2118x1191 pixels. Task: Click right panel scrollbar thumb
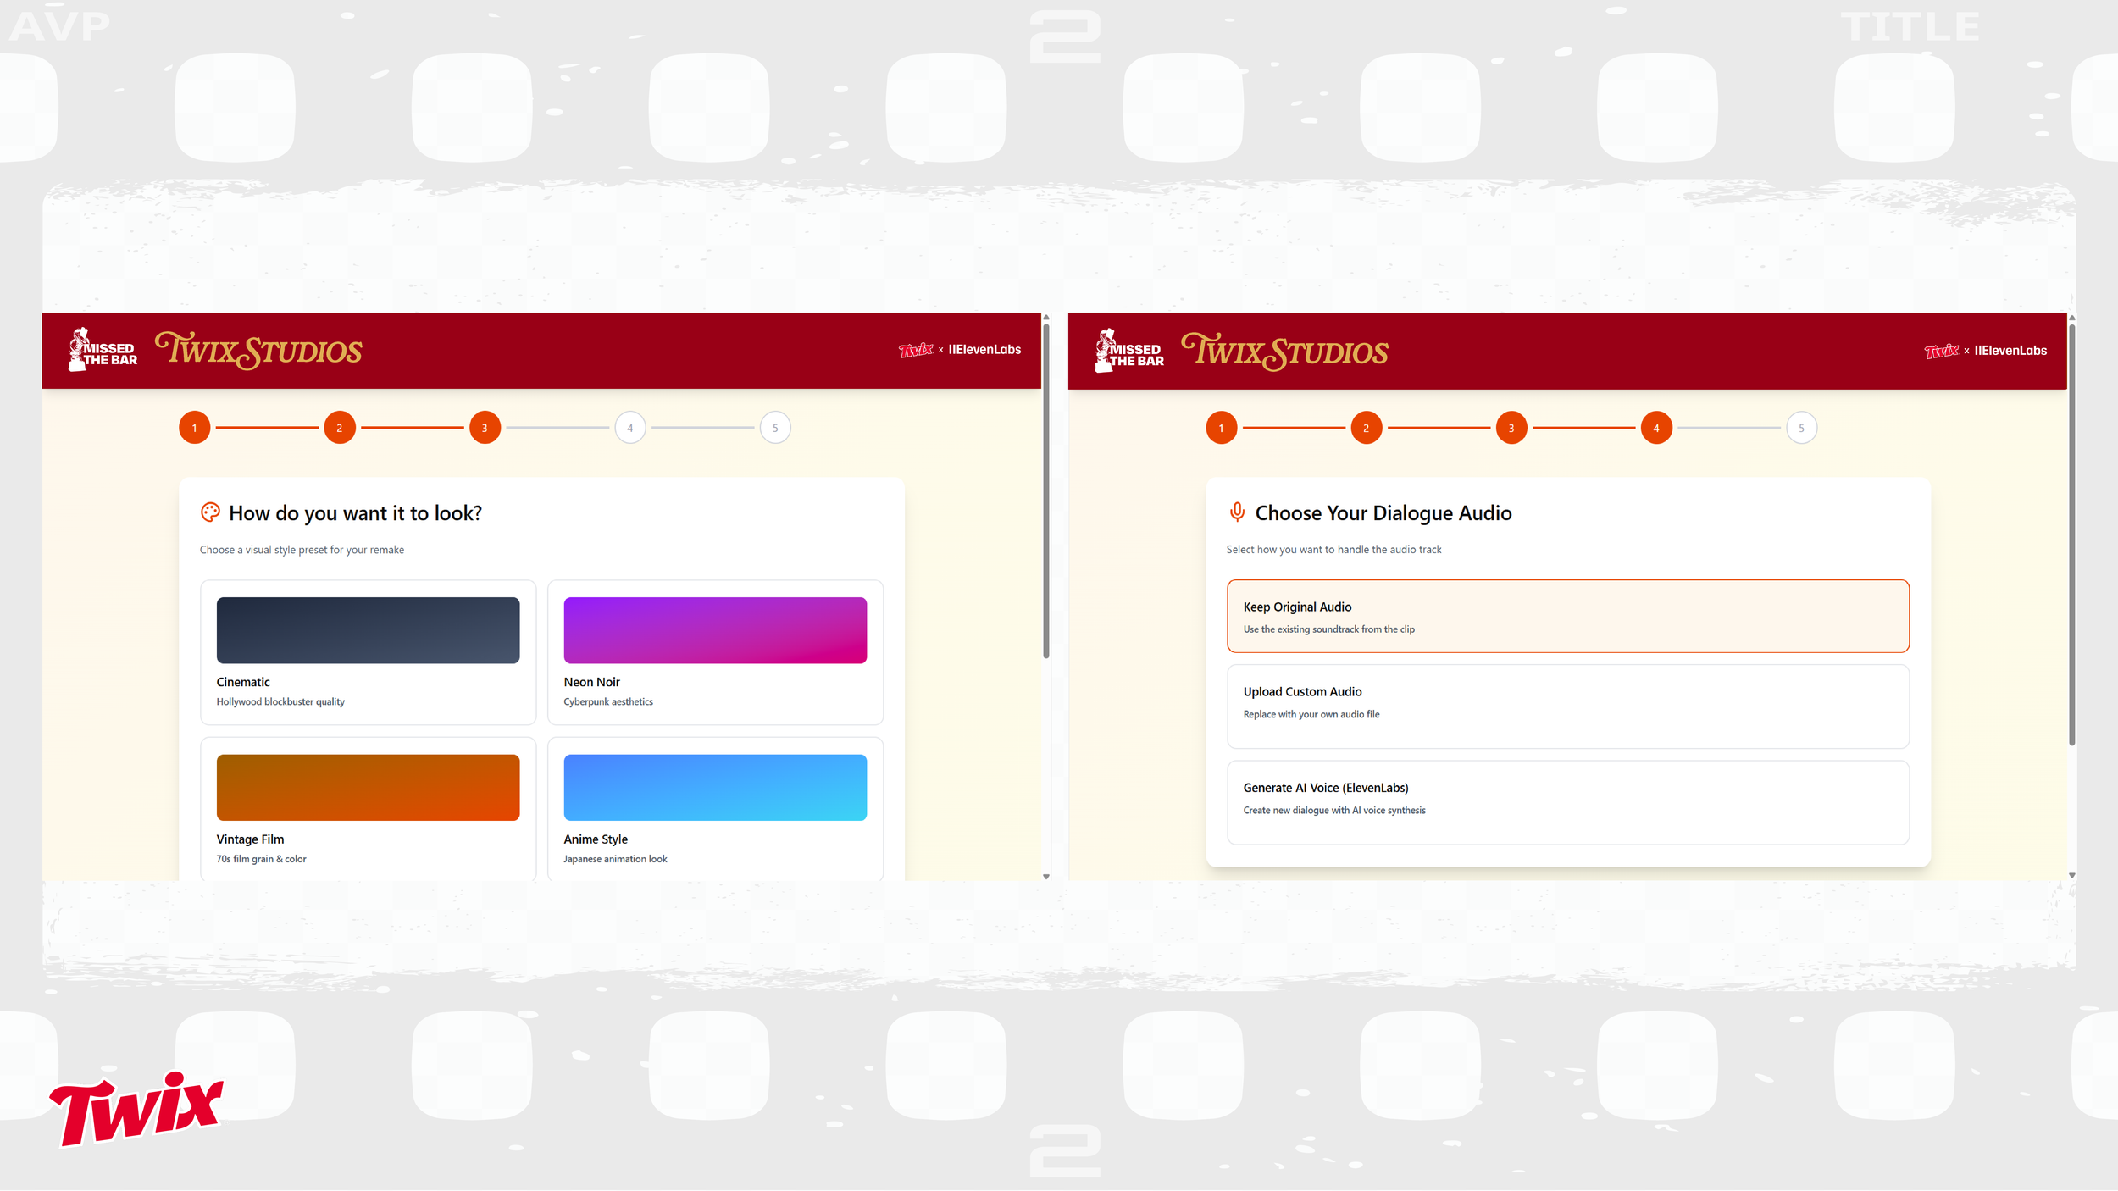coord(2071,535)
